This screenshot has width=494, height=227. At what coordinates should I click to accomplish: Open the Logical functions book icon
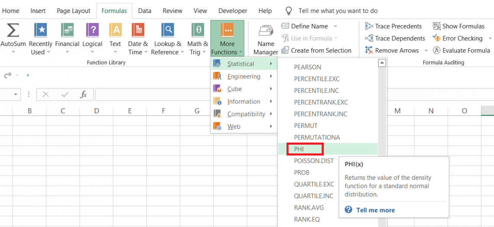tap(92, 30)
